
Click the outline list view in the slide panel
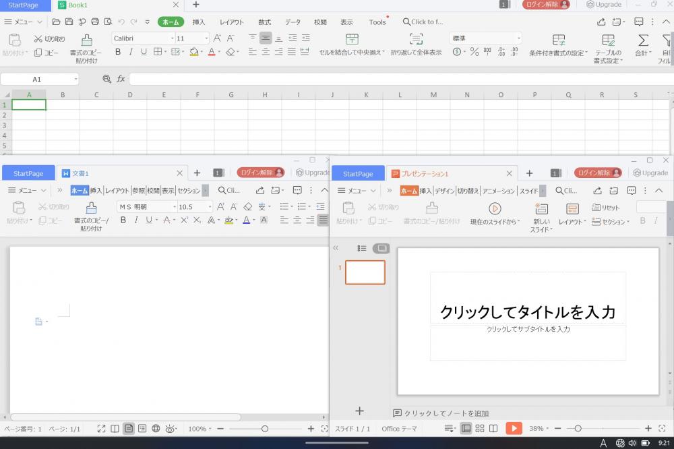click(361, 248)
